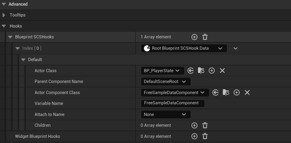Open the Attach to Name None dropdown
This screenshot has height=143, width=291.
click(166, 114)
